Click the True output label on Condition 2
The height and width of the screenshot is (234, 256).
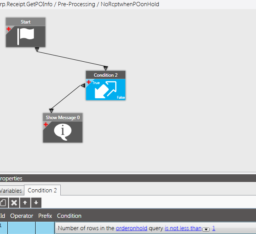[96, 82]
